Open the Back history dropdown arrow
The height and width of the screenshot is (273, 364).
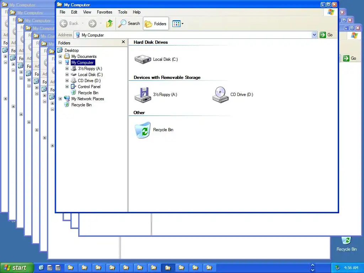point(82,23)
